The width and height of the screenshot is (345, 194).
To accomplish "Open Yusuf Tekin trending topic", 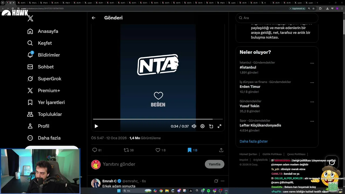I will [250, 106].
